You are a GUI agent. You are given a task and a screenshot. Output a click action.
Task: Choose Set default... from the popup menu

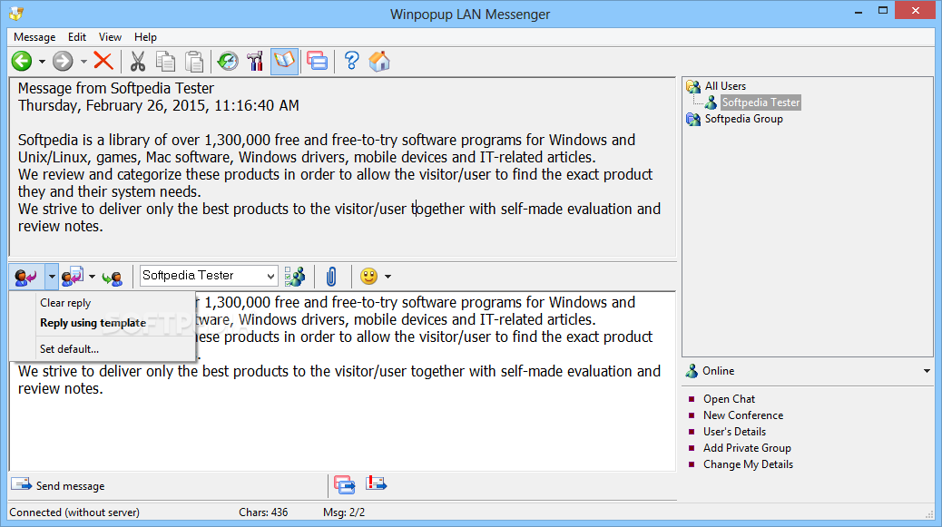click(x=69, y=349)
